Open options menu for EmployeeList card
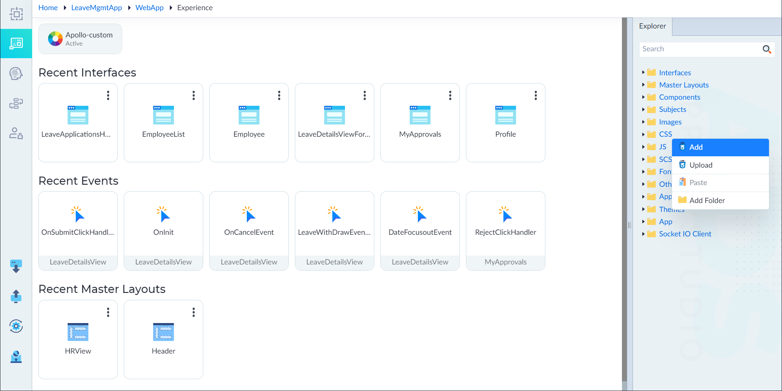The height and width of the screenshot is (391, 782). [193, 95]
